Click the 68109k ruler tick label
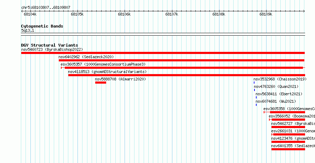This screenshot has height=163, width=315. pyautogui.click(x=266, y=14)
